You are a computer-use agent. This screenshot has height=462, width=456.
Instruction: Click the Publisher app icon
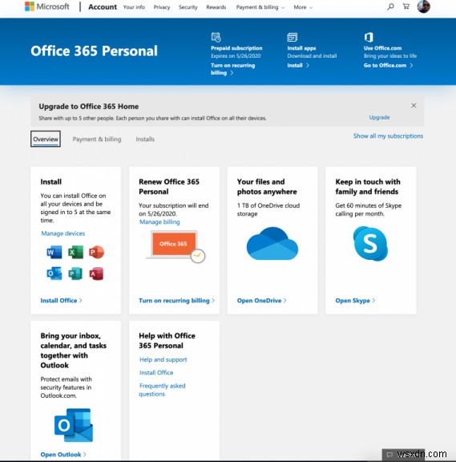(75, 274)
